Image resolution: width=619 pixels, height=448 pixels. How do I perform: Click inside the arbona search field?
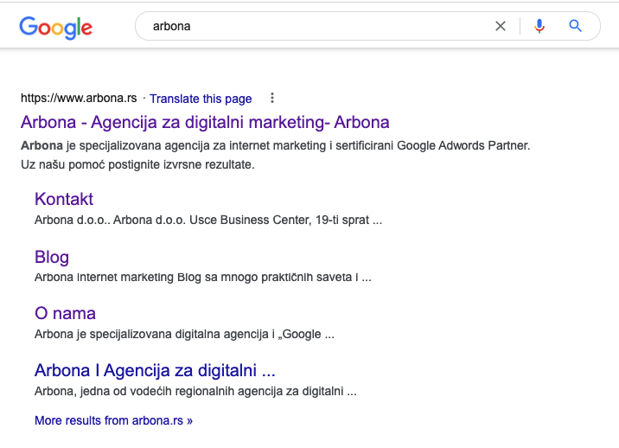click(316, 26)
